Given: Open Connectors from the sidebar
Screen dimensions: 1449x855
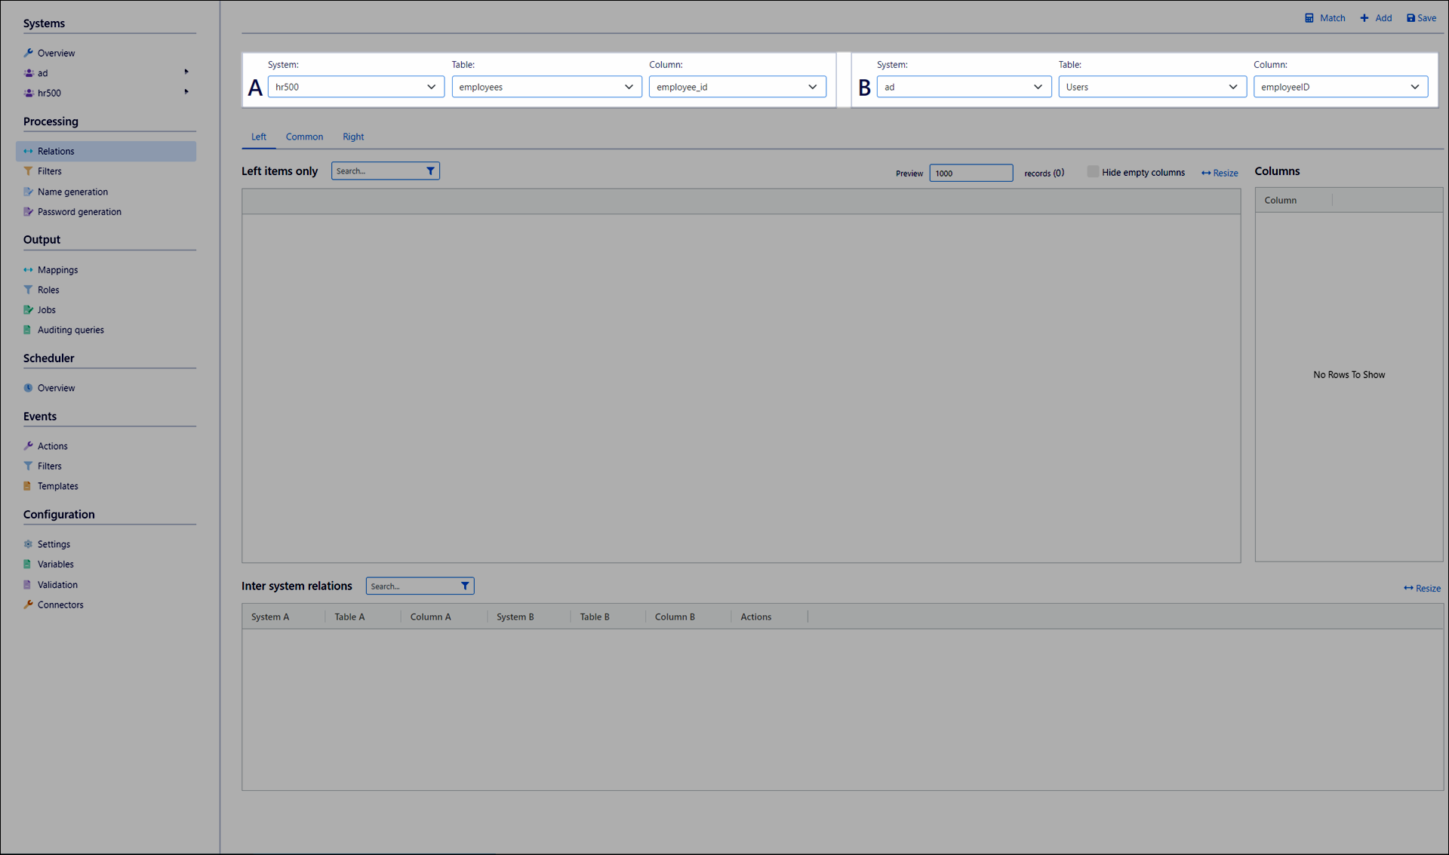Looking at the screenshot, I should pos(60,604).
